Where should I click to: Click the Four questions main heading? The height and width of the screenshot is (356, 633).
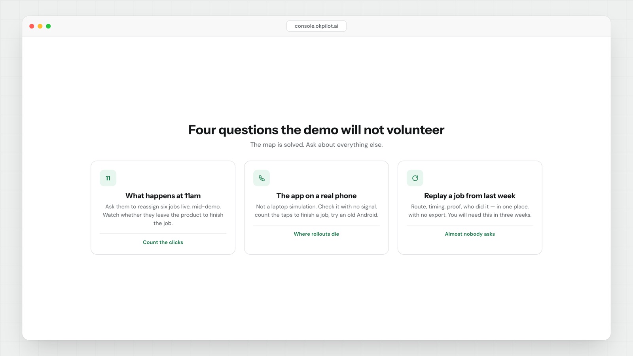(x=316, y=130)
